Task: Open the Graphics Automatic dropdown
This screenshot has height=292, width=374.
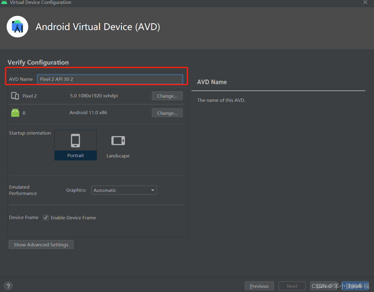Action: click(x=124, y=190)
